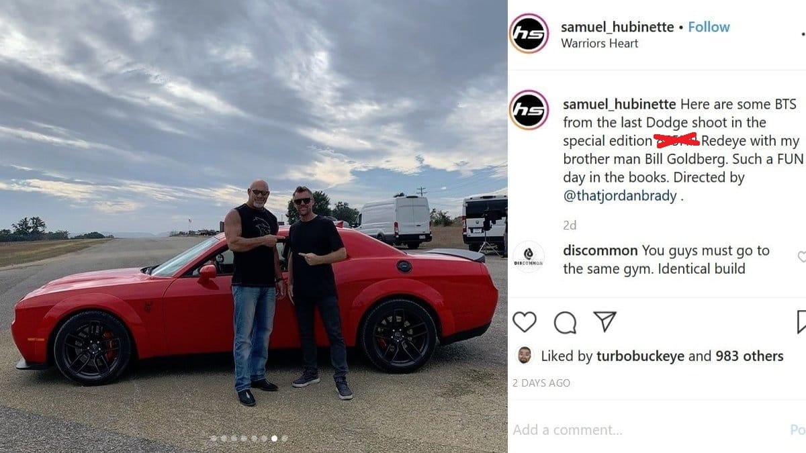Select first carousel dot indicator
This screenshot has width=806, height=453.
coord(214,438)
